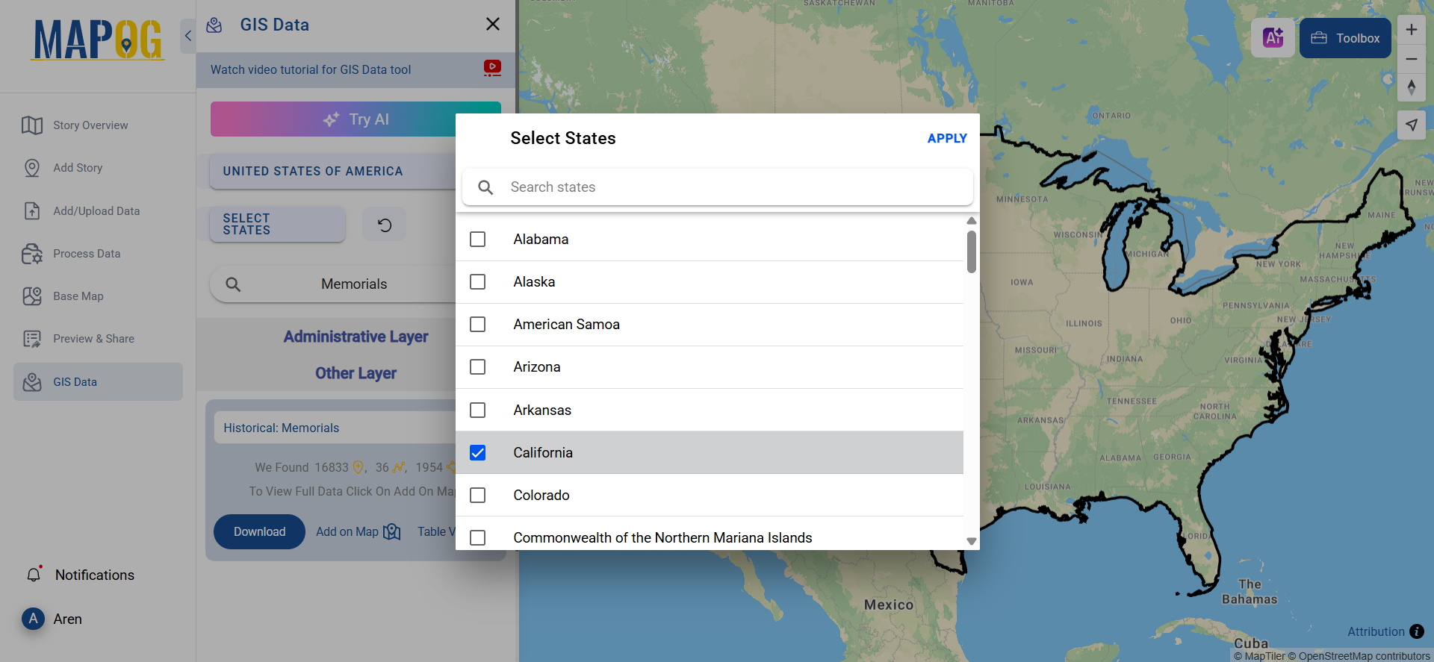Image resolution: width=1434 pixels, height=662 pixels.
Task: Open the Toolbox menu
Action: pos(1344,38)
